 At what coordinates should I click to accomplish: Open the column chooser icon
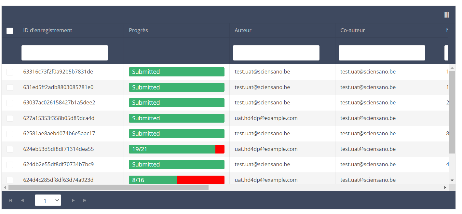pos(447,15)
